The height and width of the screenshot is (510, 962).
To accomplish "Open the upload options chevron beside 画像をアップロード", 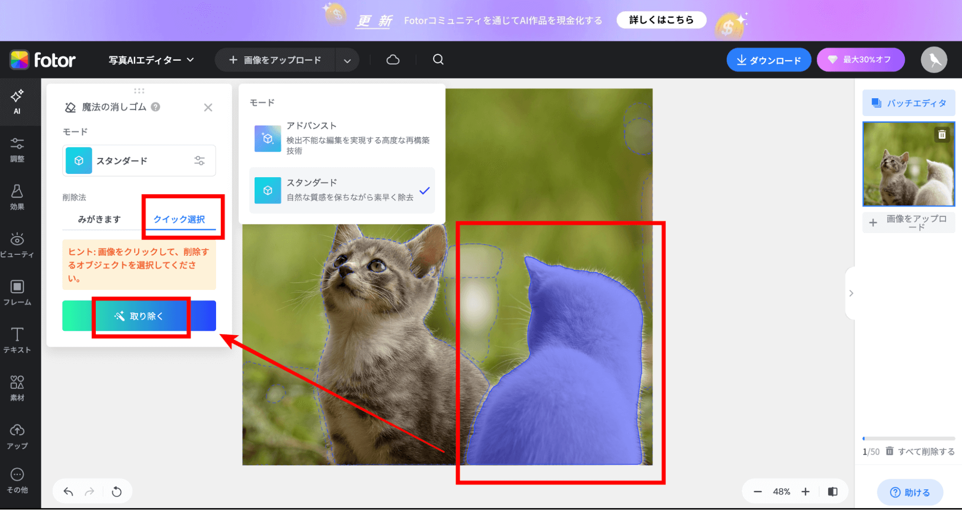I will point(347,59).
